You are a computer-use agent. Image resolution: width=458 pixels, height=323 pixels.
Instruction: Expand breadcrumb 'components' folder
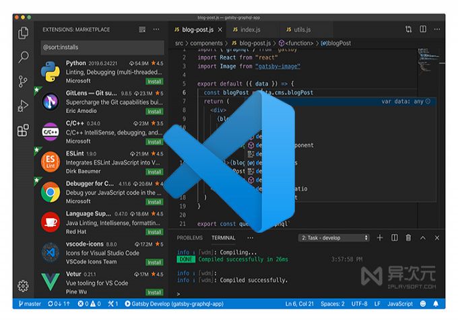[x=206, y=43]
